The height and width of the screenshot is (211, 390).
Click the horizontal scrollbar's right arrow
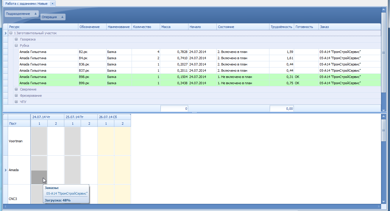(x=379, y=206)
